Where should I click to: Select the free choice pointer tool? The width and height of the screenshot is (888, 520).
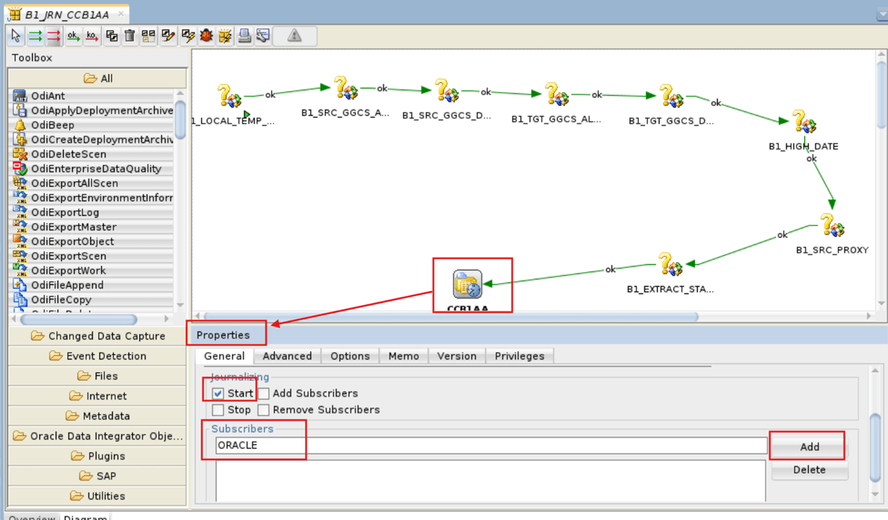pos(15,36)
